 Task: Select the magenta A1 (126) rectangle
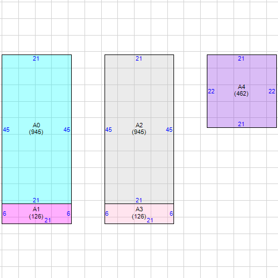(x=37, y=214)
